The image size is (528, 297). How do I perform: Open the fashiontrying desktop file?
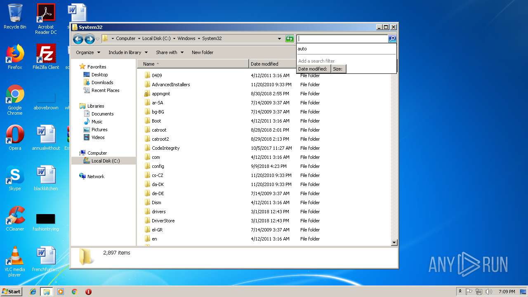pyautogui.click(x=46, y=222)
